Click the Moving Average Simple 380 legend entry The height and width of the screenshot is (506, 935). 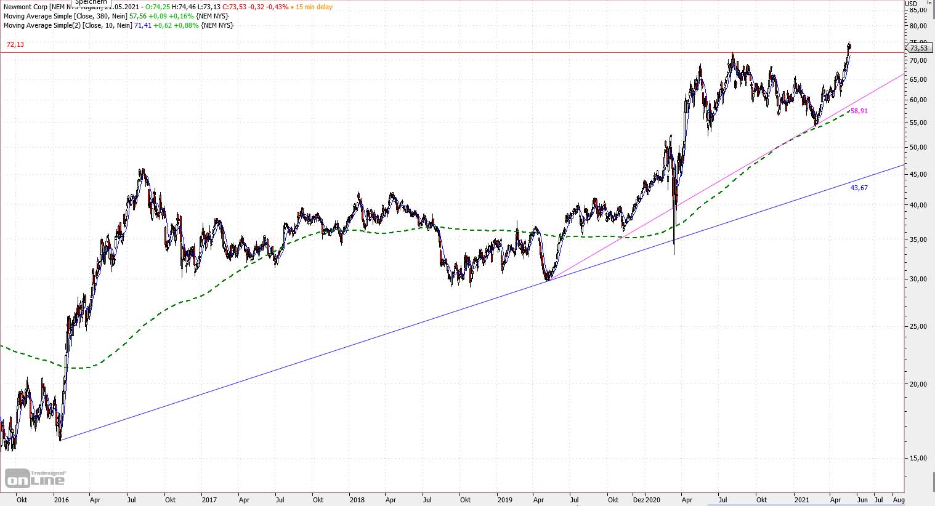(x=116, y=16)
